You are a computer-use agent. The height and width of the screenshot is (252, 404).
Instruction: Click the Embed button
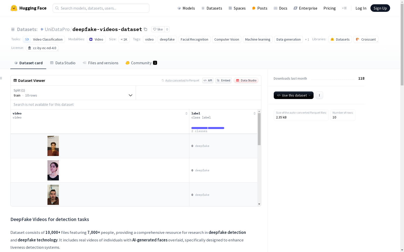click(x=223, y=80)
